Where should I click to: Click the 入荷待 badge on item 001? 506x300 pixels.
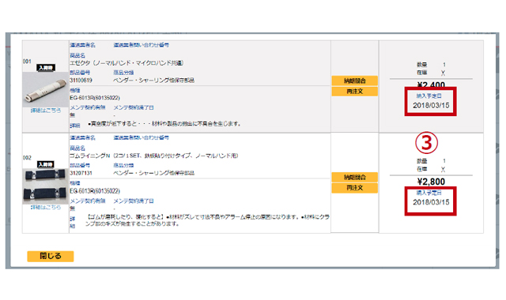[46, 68]
